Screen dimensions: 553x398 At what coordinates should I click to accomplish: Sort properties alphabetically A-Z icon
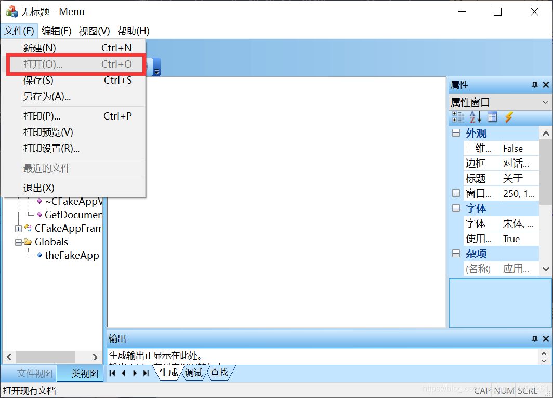point(475,117)
